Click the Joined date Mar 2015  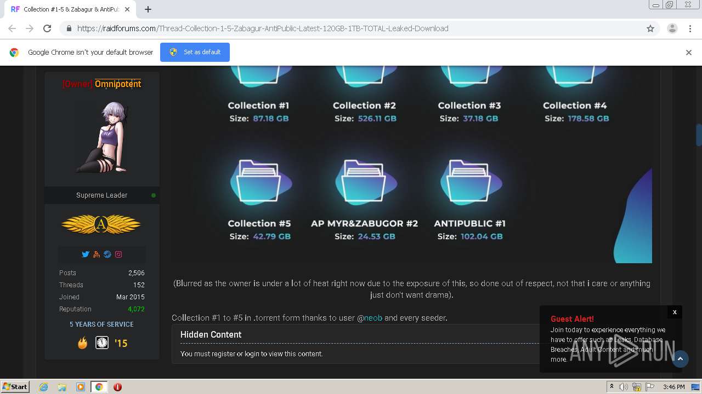131,297
